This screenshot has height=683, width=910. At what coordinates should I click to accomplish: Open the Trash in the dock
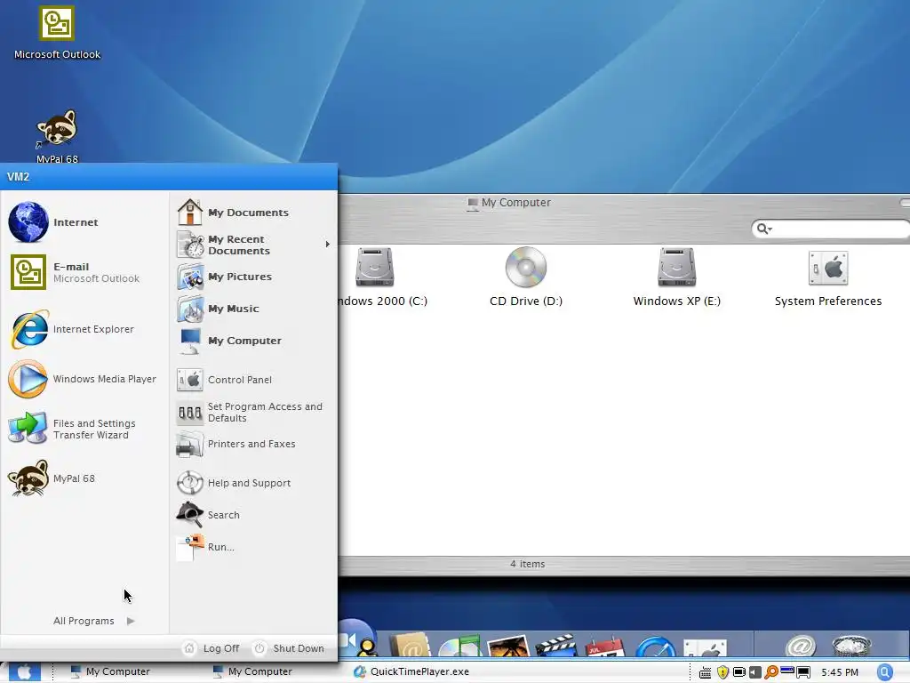coord(852,647)
